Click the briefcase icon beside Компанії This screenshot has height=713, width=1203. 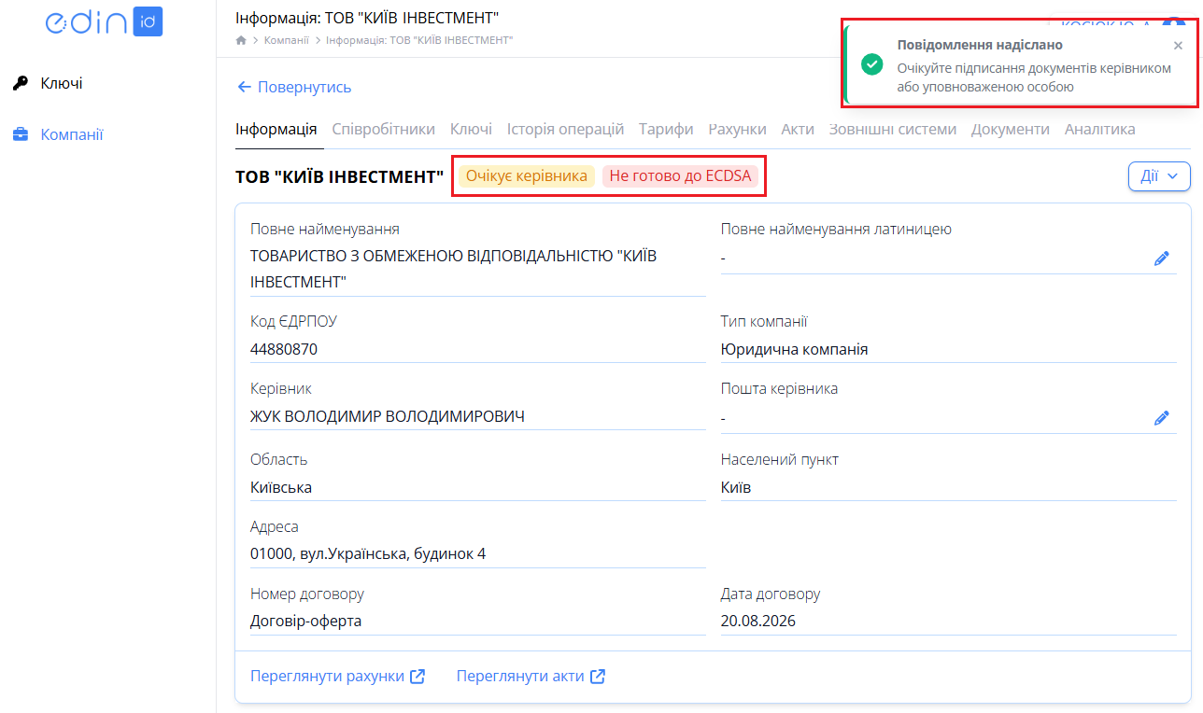click(21, 135)
